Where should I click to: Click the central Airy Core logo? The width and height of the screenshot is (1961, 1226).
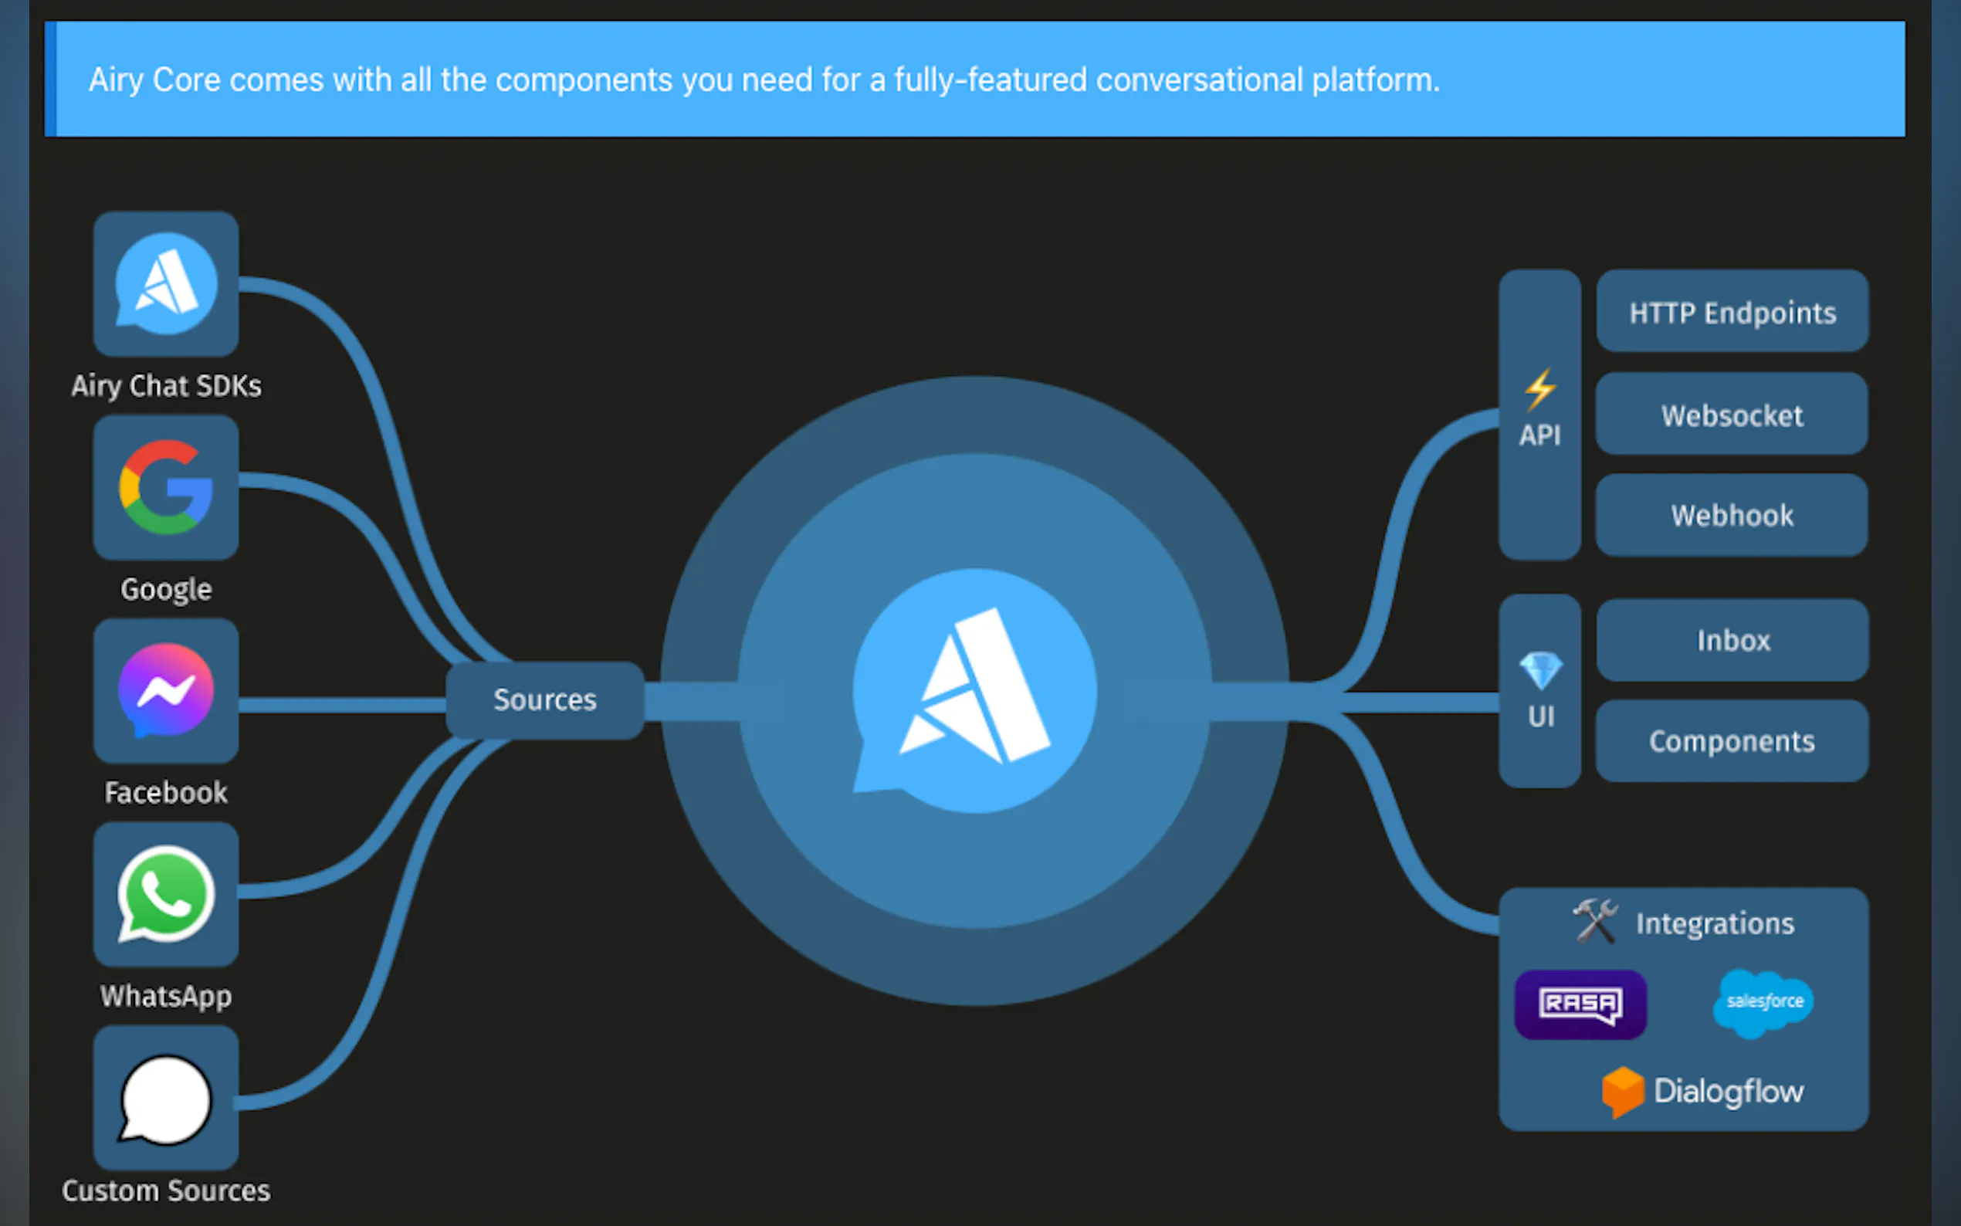pos(974,691)
